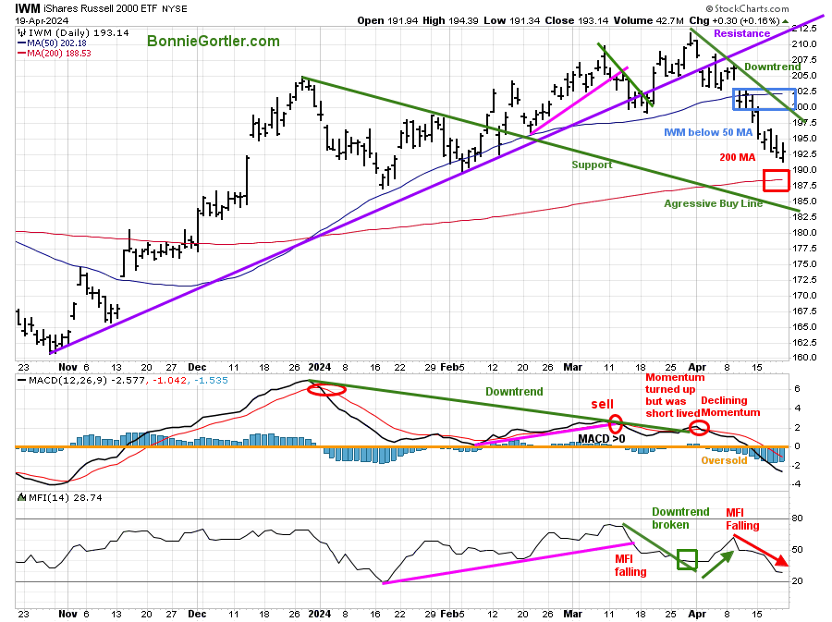The height and width of the screenshot is (622, 832).
Task: Click the green Support label
Action: coord(593,165)
